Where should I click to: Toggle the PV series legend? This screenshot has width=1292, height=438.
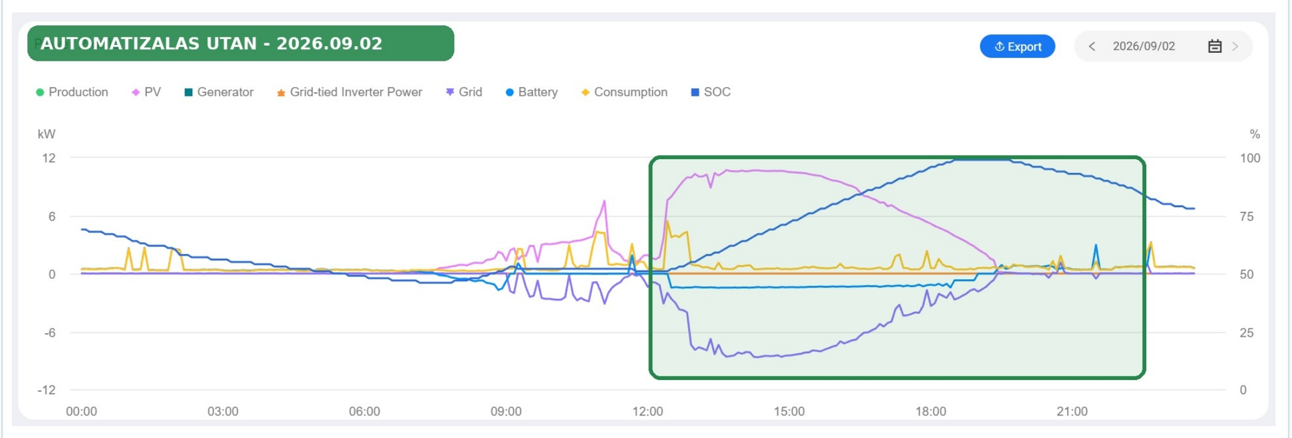pos(146,92)
